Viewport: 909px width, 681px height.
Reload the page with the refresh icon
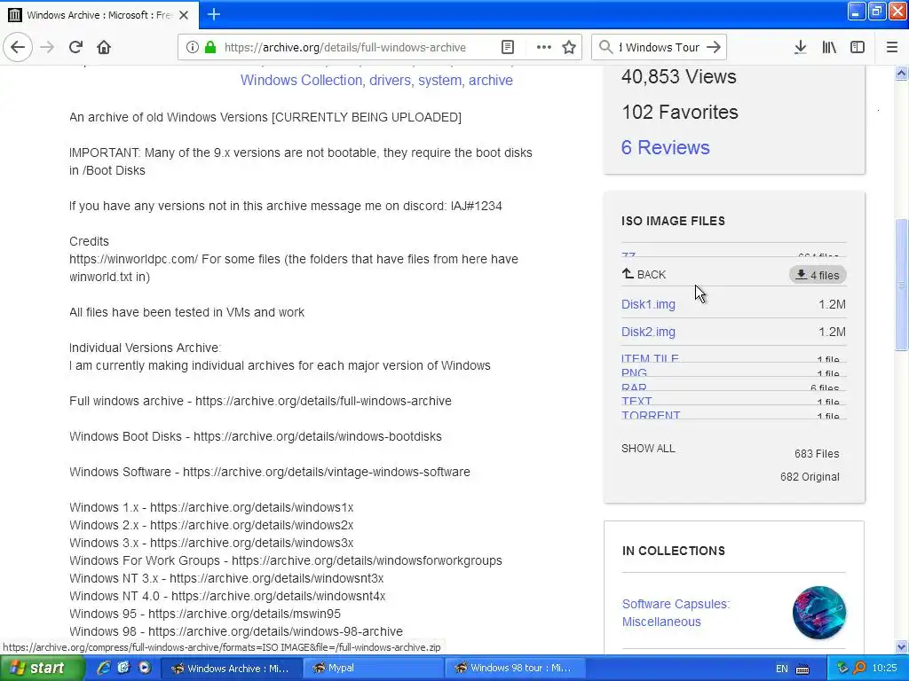click(x=75, y=48)
